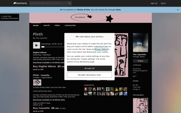The image size is (181, 113).
Task: Open the Plinth album cover art
Action: (x=121, y=55)
